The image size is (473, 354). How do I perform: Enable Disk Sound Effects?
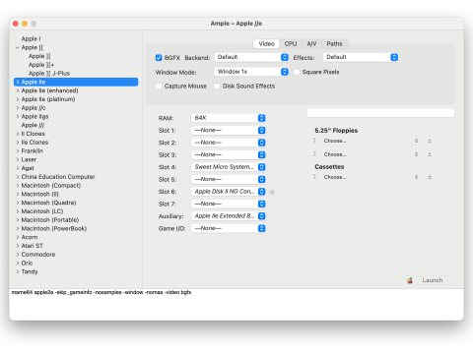217,86
